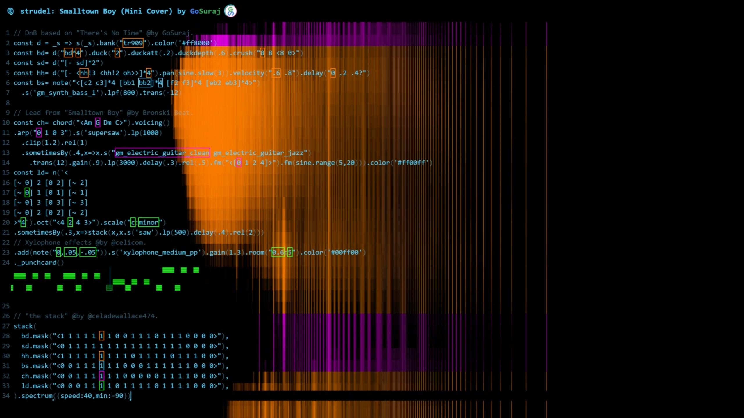The width and height of the screenshot is (744, 418).
Task: Click 'bd.mask' at start of line 28
Action: tap(35, 336)
